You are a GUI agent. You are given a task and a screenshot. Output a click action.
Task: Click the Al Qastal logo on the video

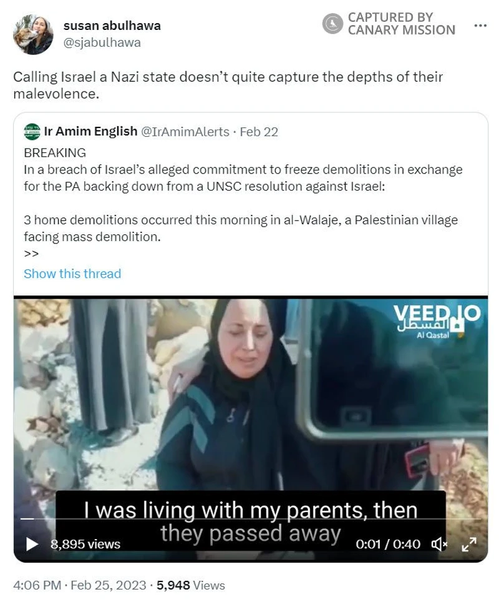(x=432, y=330)
